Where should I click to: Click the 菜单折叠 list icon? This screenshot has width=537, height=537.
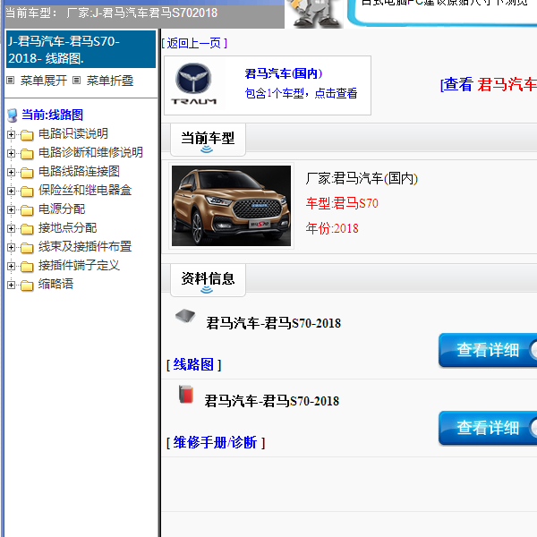[x=77, y=81]
